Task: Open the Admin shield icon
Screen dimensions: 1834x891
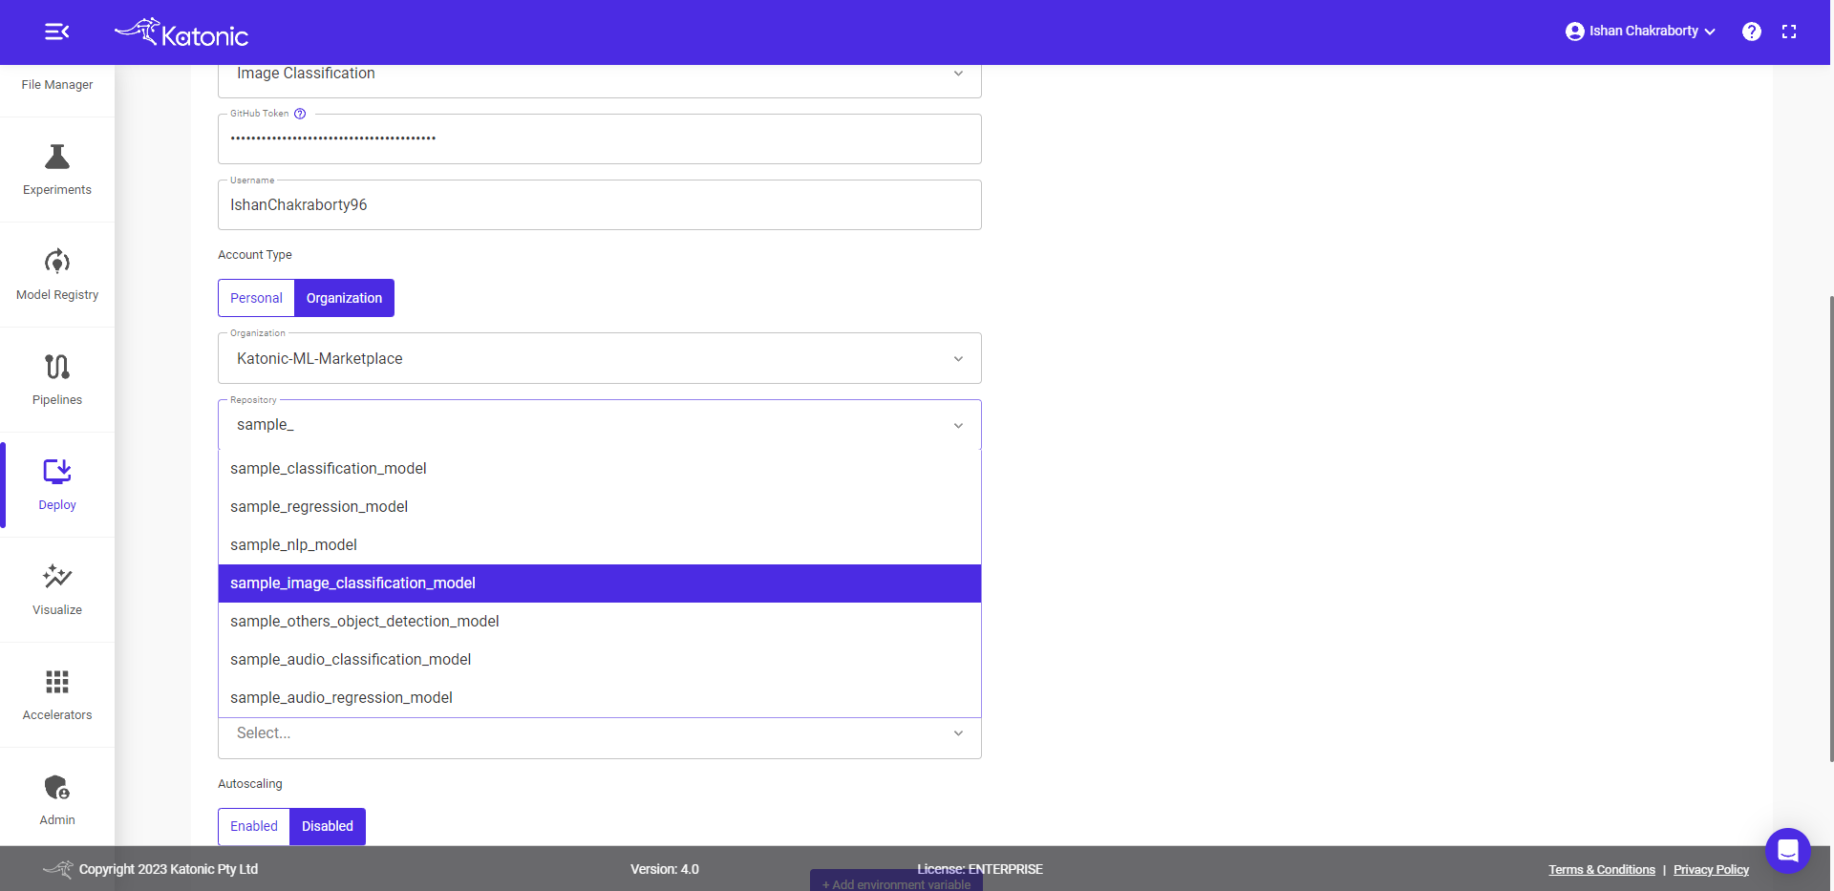Action: (x=57, y=787)
